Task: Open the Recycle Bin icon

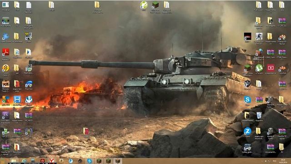Action: [x=259, y=115]
